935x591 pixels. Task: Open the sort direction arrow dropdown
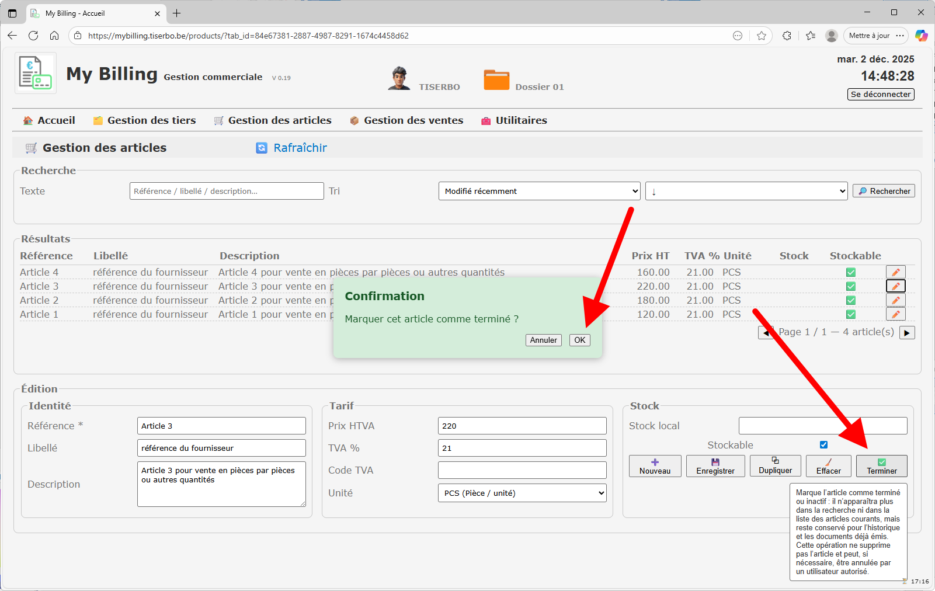point(746,191)
